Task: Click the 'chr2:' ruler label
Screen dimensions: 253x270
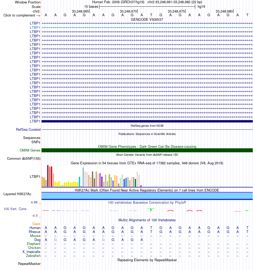Action: (36, 11)
